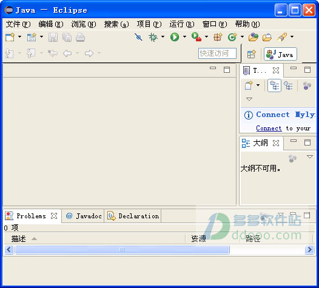This screenshot has height=288, width=319.
Task: Click the Debug bug icon
Action: (153, 37)
